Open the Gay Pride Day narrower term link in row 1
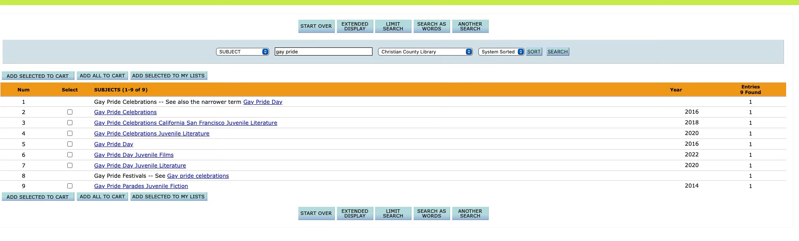 point(263,102)
